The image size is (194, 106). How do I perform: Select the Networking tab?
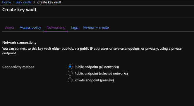[x=56, y=27]
